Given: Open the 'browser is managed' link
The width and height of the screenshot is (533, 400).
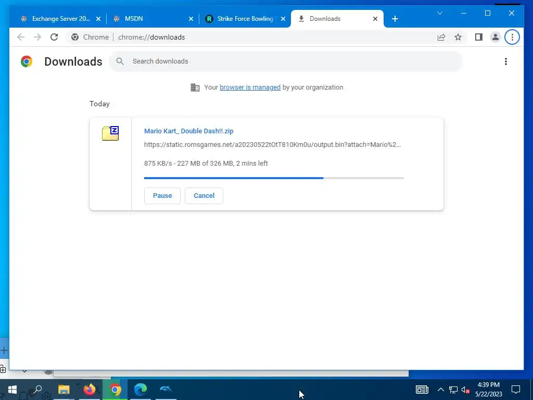Looking at the screenshot, I should pyautogui.click(x=250, y=87).
